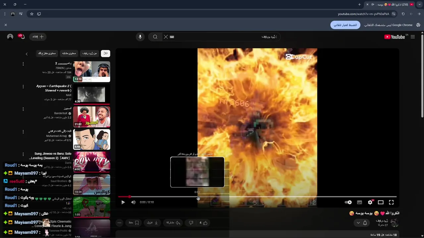Open options for the 7SNEN video
424x238 pixels.
click(x=23, y=64)
